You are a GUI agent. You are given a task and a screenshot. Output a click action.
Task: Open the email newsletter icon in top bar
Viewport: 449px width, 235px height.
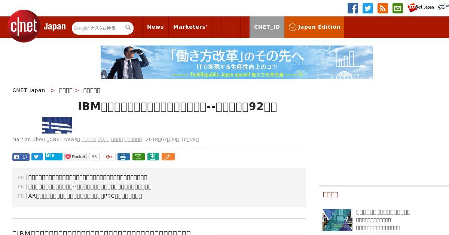(x=398, y=8)
